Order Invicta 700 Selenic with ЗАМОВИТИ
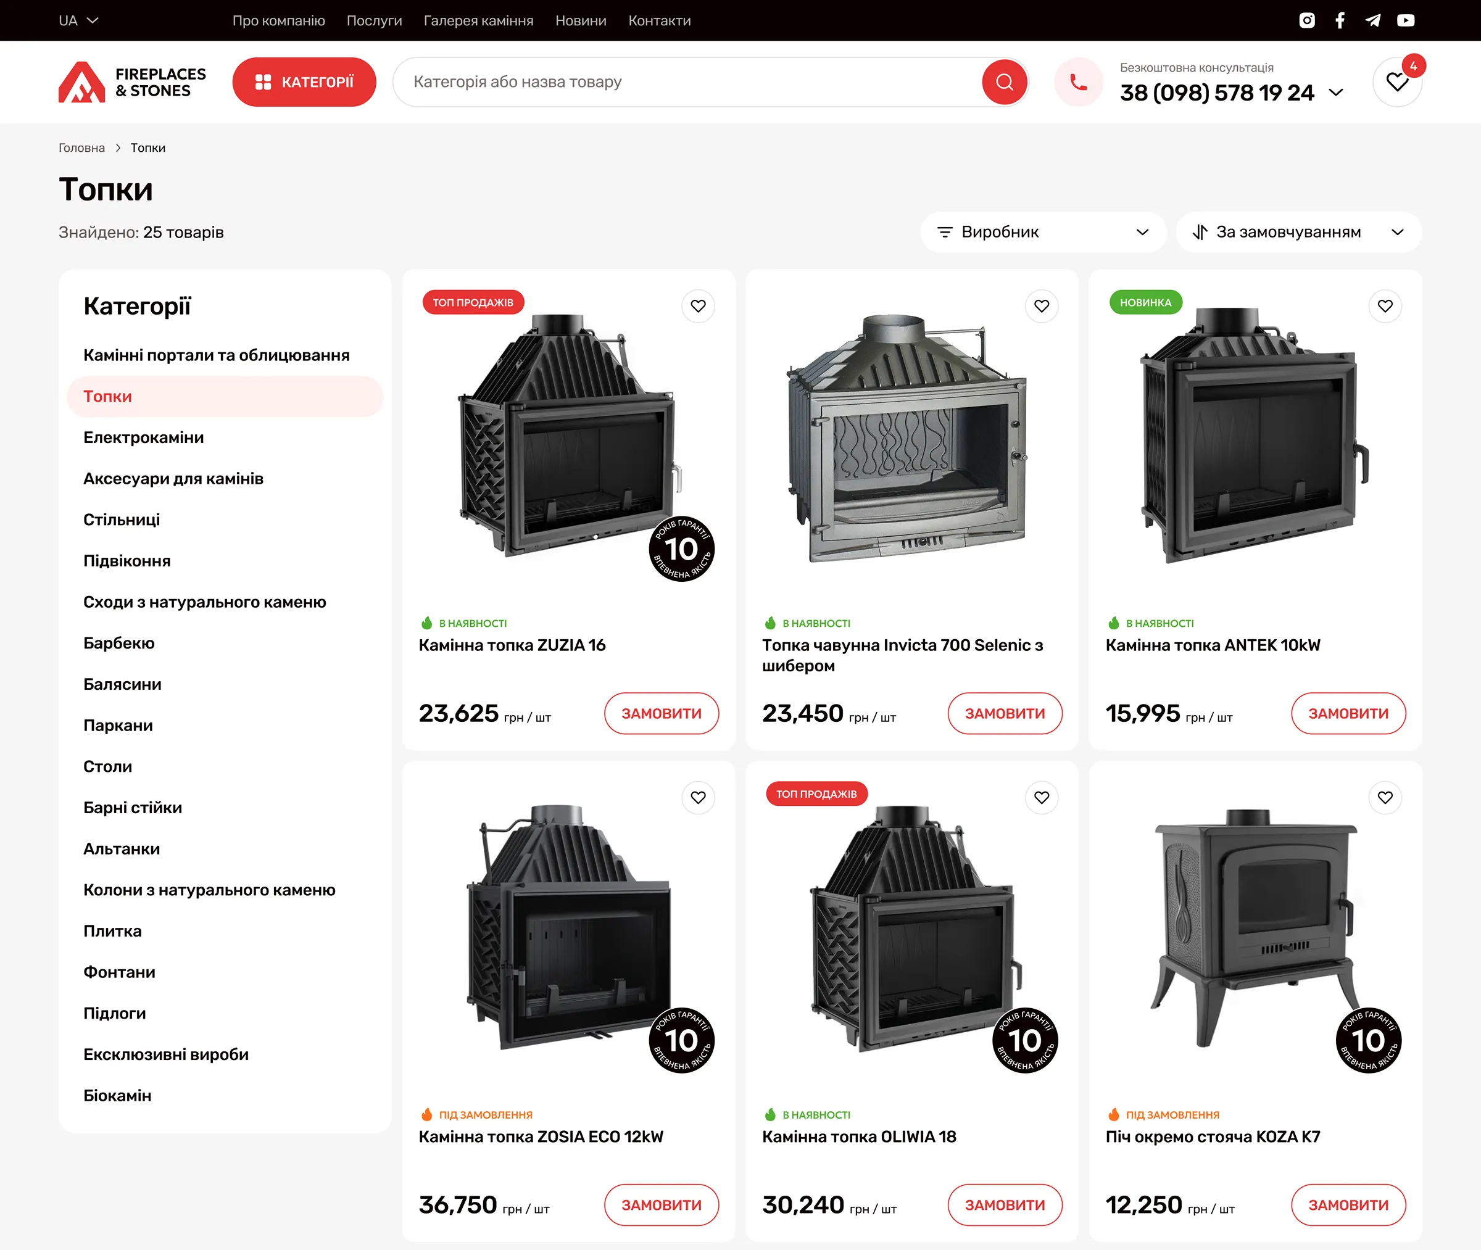This screenshot has height=1250, width=1481. point(1005,714)
